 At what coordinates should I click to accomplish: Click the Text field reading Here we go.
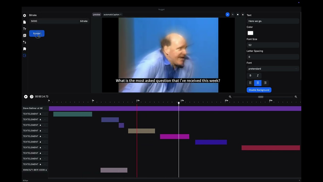pyautogui.click(x=273, y=21)
